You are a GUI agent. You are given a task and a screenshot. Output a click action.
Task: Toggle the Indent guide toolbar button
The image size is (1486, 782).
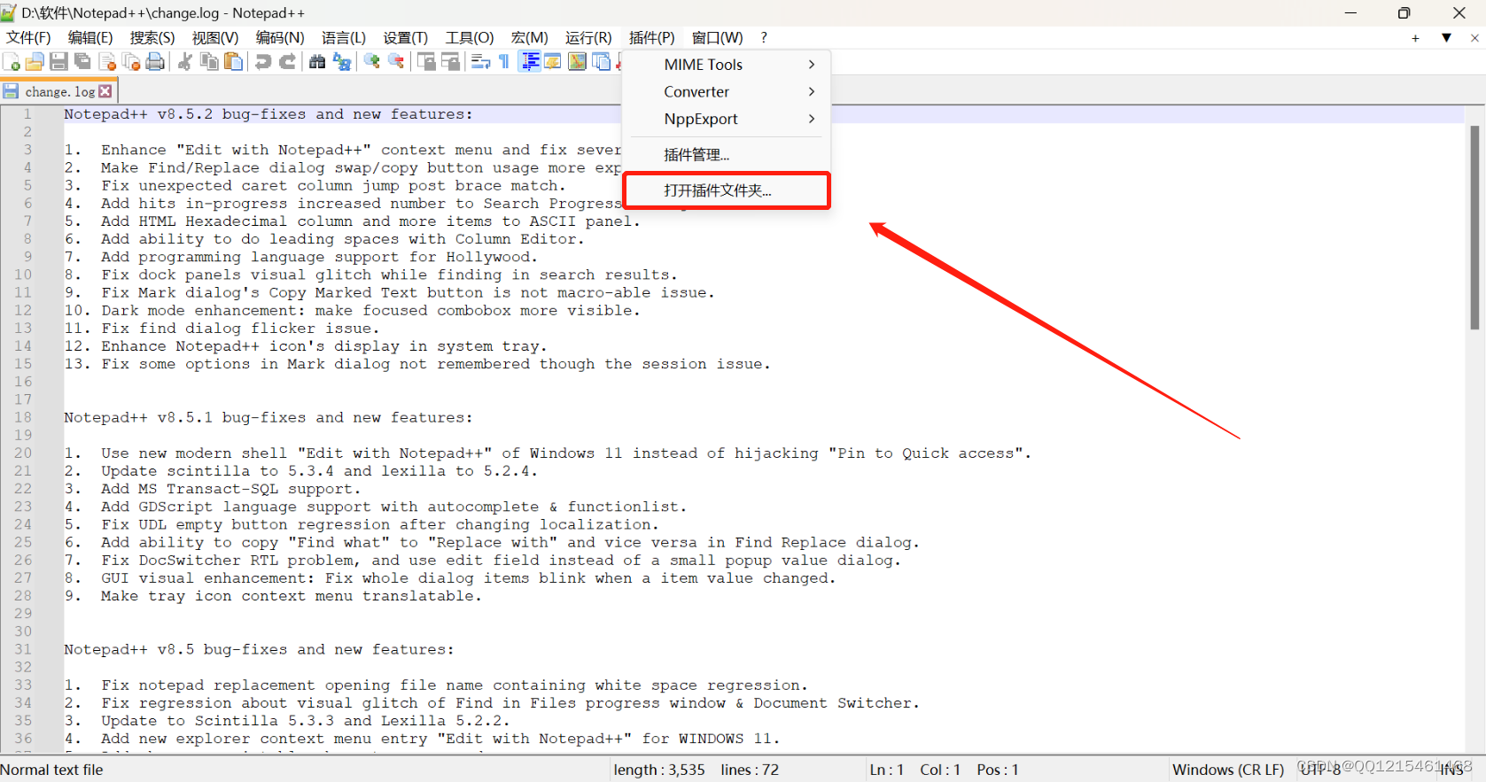pos(530,61)
